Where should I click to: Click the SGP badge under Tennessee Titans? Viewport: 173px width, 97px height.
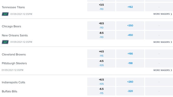click(x=5, y=14)
